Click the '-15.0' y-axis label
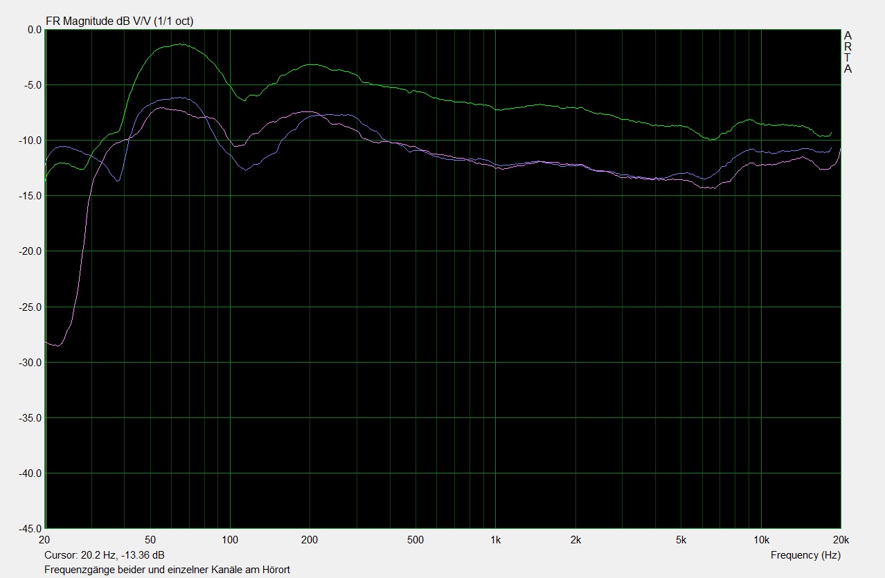The width and height of the screenshot is (885, 578). [x=30, y=196]
